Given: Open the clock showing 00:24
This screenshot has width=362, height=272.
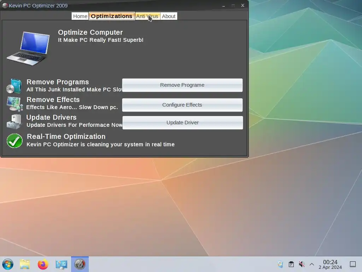Looking at the screenshot, I should 330,264.
